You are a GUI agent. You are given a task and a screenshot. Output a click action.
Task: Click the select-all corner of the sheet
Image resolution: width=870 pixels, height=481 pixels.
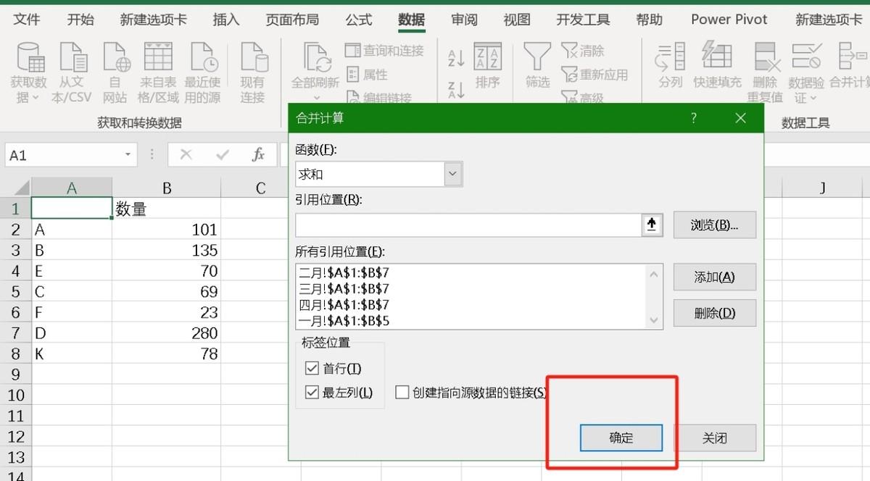(15, 188)
